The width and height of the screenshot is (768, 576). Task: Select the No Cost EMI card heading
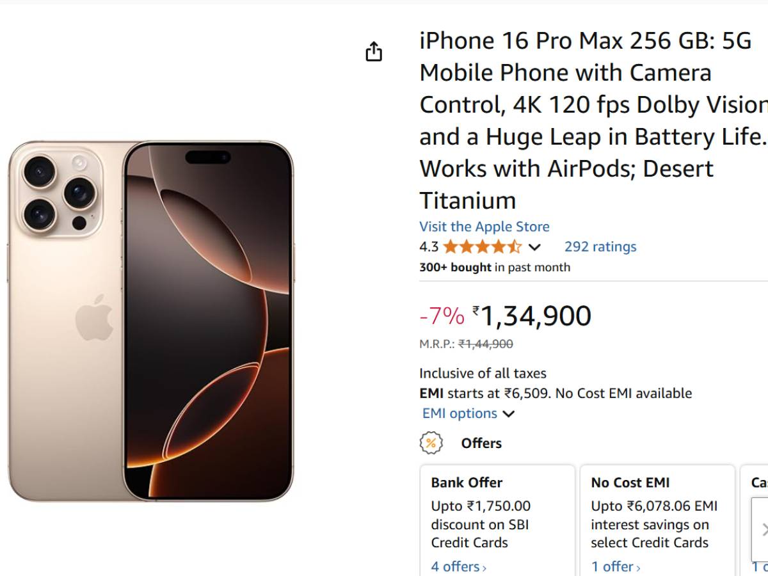tap(630, 483)
